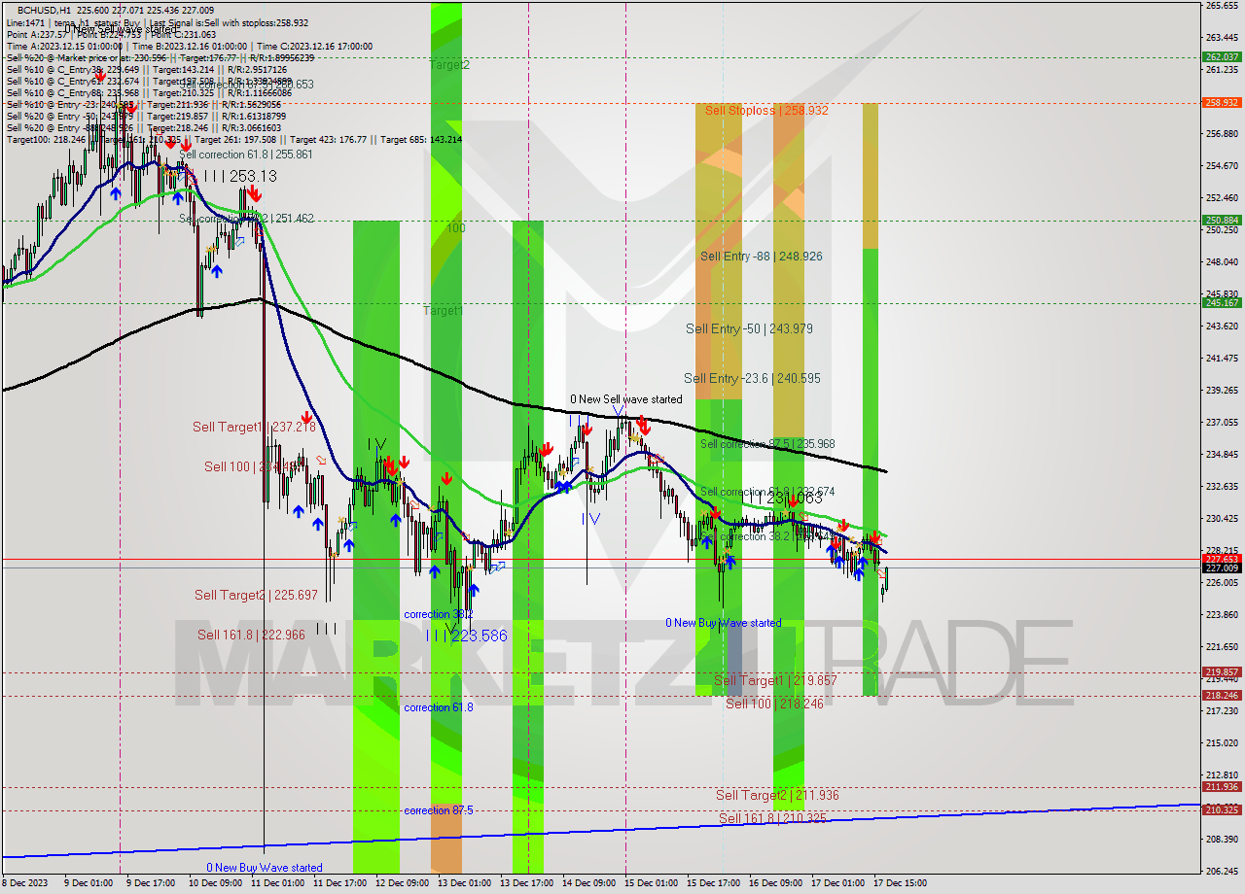Click the red 219.857 price tag
This screenshot has width=1245, height=894.
coord(1222,671)
